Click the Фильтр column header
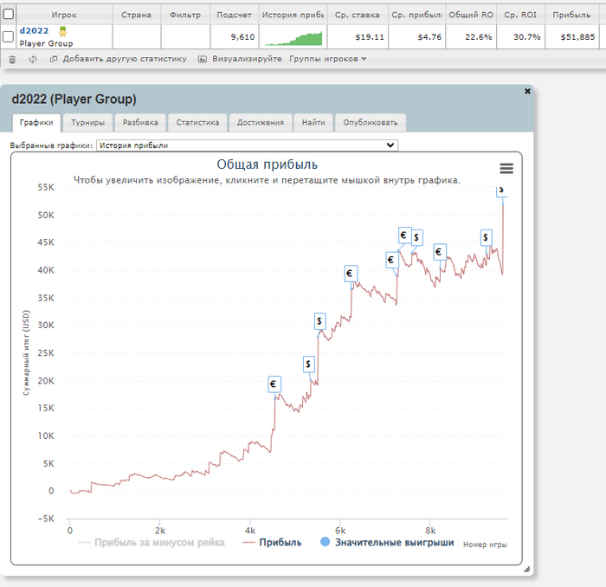 [x=185, y=15]
